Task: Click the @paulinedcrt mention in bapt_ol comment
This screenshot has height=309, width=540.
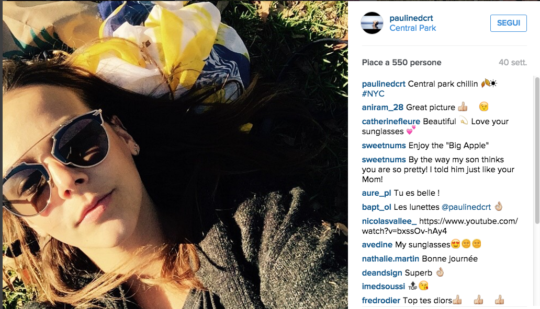Action: (466, 207)
